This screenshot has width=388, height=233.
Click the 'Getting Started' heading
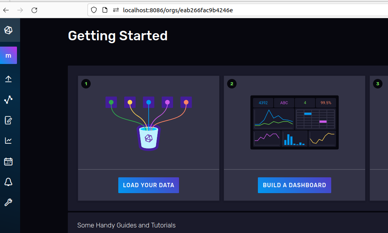click(x=118, y=36)
